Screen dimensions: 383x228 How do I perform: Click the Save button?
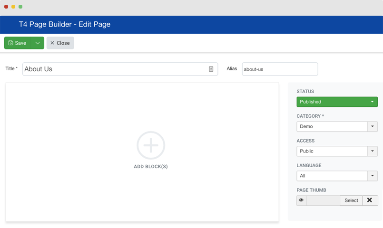tap(17, 43)
